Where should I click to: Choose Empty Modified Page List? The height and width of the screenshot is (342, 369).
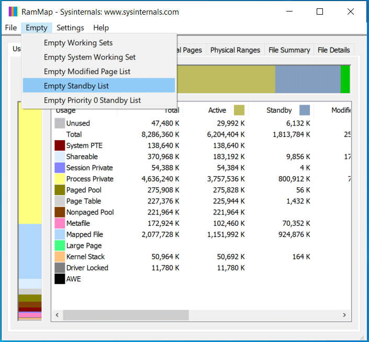tap(99, 72)
